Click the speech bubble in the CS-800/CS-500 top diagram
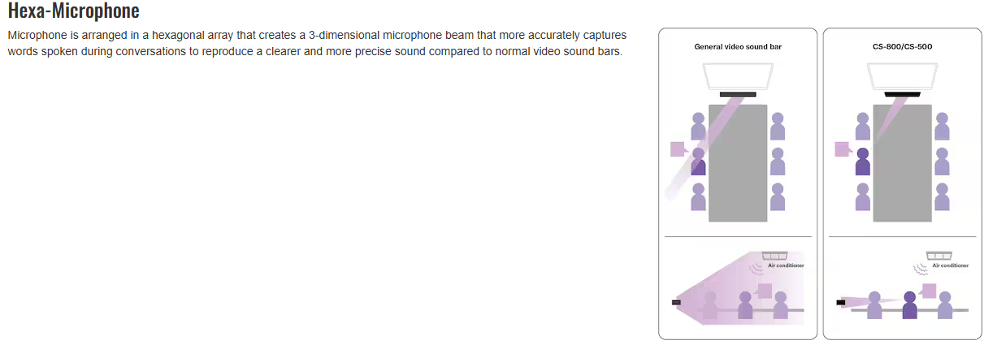The width and height of the screenshot is (997, 349). [x=843, y=149]
